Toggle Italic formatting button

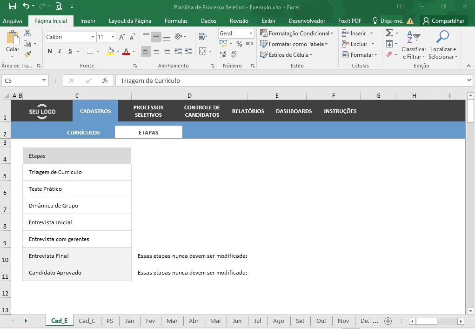point(60,51)
